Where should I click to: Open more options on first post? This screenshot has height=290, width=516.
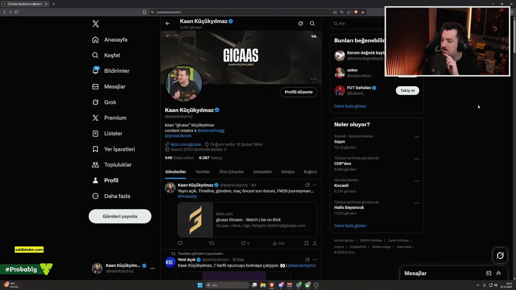[x=315, y=185]
